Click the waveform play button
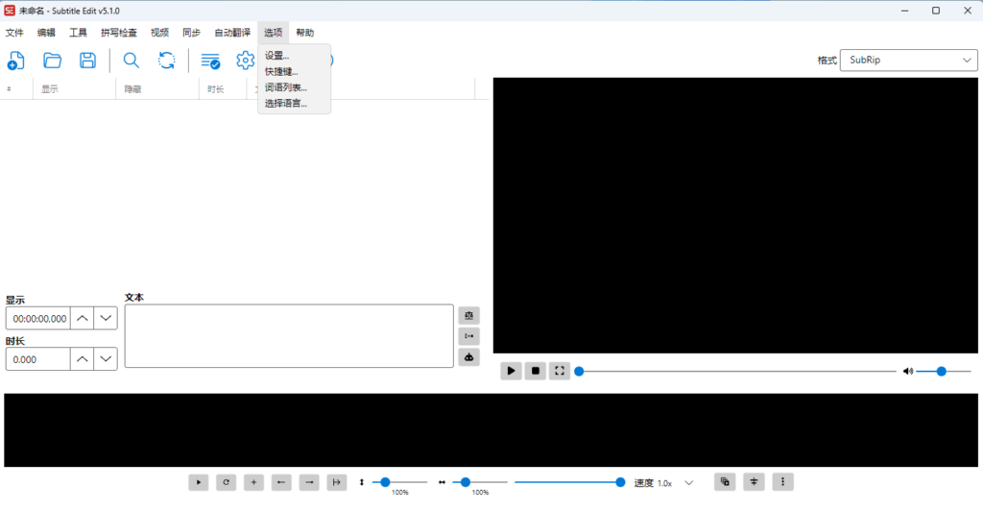 [x=198, y=482]
